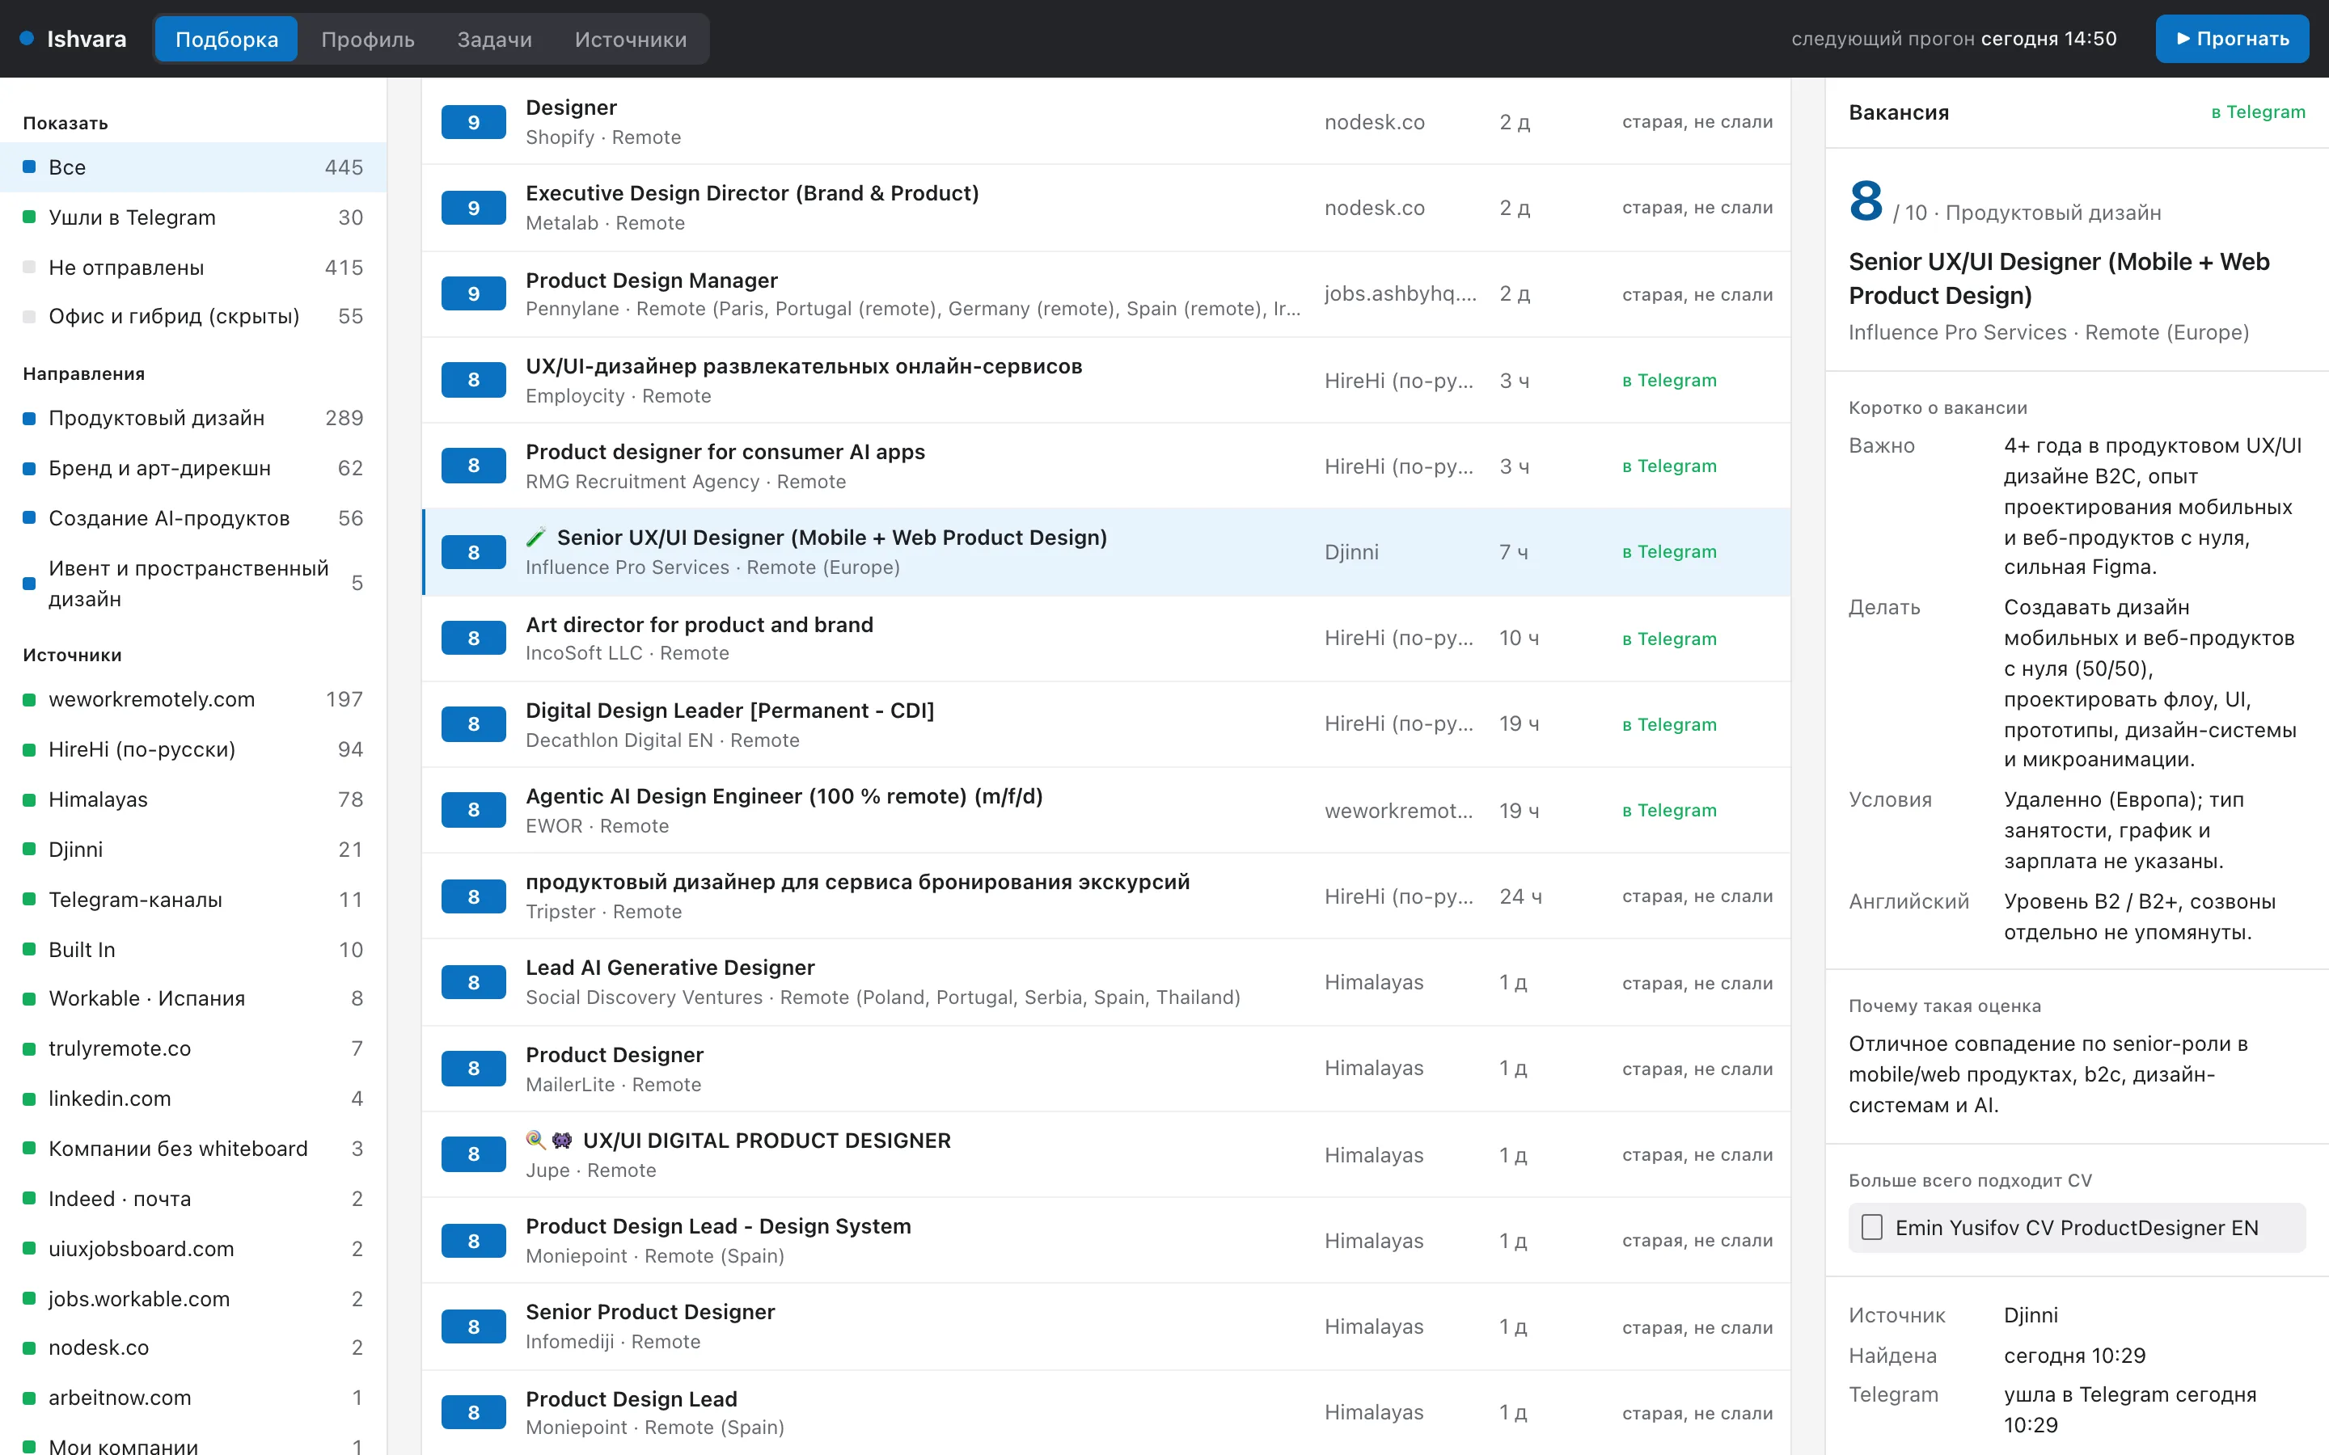Viewport: 2329px width, 1455px height.
Task: Click score badge 9 on Shopify row
Action: click(474, 122)
